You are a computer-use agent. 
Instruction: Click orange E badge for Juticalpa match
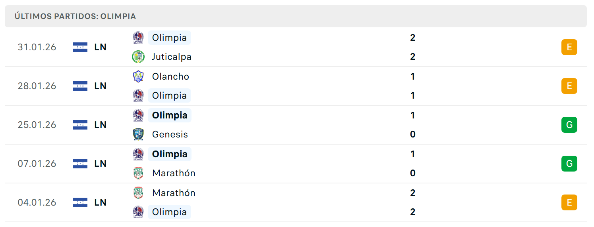click(569, 47)
